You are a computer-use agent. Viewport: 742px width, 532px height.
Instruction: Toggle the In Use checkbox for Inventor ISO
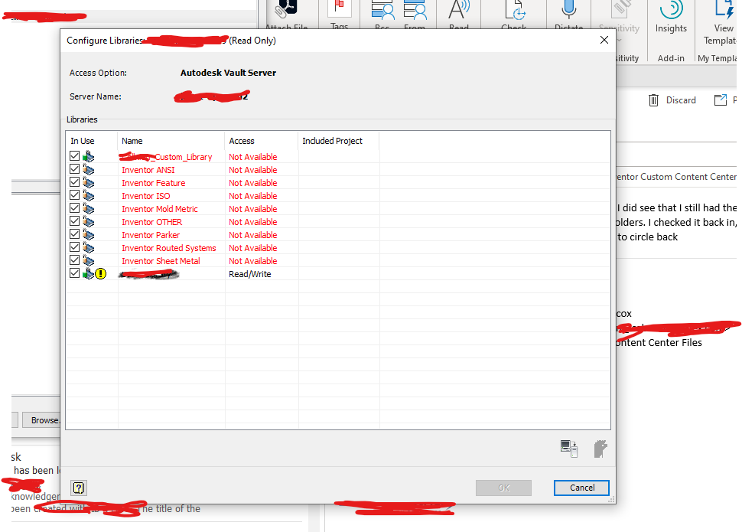(x=75, y=195)
